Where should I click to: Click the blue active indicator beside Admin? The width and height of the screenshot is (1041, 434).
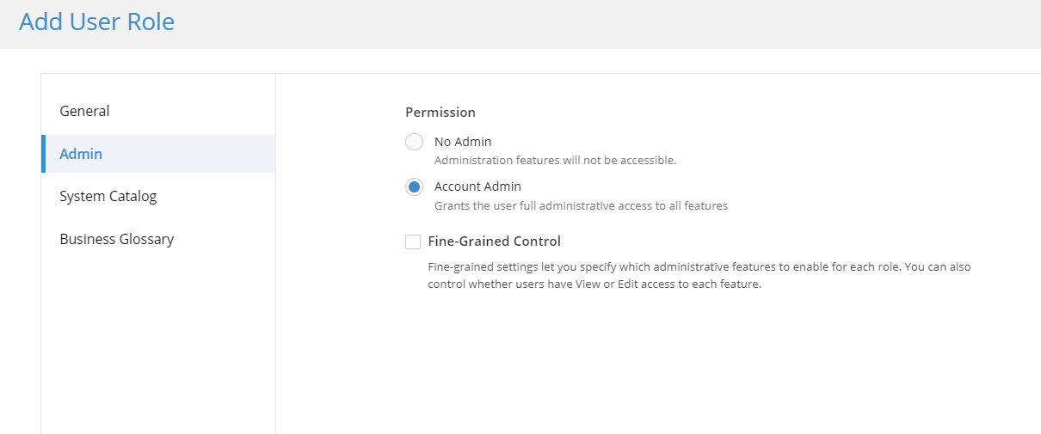(43, 154)
